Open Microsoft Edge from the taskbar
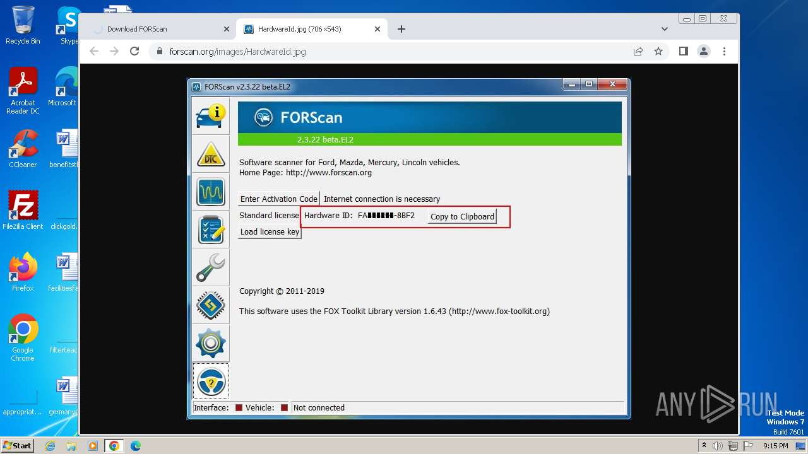This screenshot has height=454, width=808. [x=135, y=446]
